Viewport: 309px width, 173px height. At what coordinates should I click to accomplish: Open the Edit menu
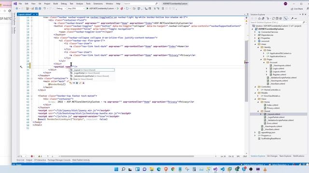click(27, 3)
